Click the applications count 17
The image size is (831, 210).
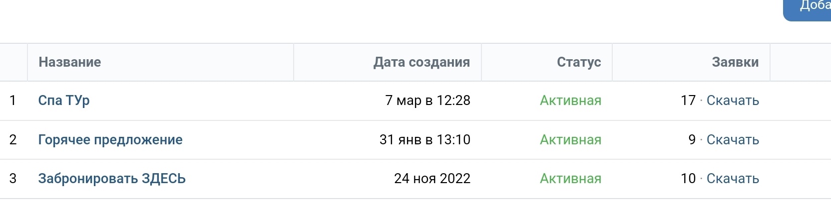click(x=688, y=101)
